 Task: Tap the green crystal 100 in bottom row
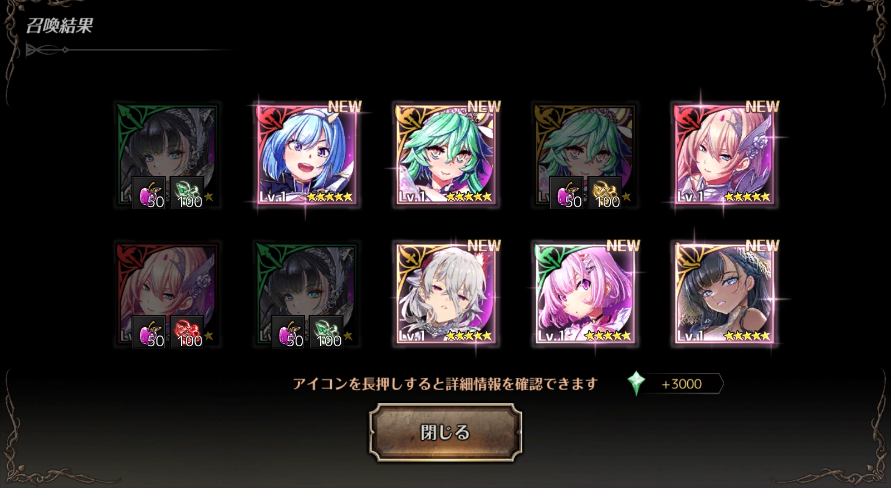point(326,332)
